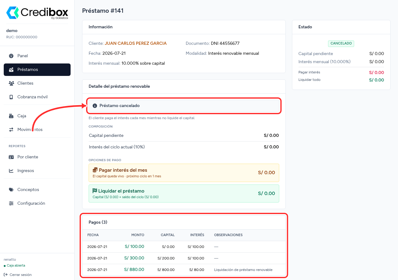Click the CAPITAL column header
398x280 pixels.
pyautogui.click(x=168, y=235)
